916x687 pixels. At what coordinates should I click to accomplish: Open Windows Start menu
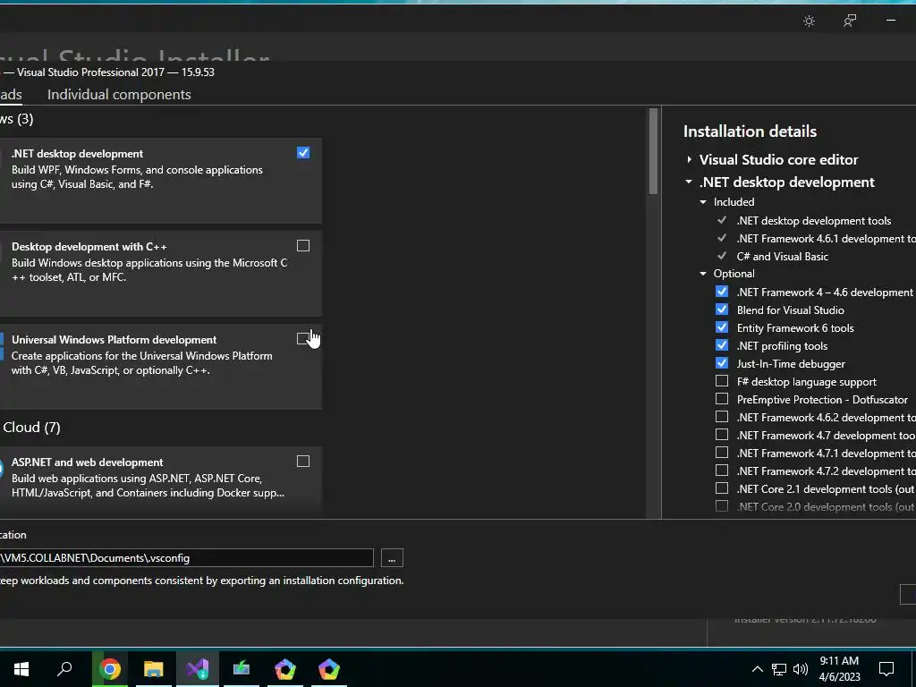tap(21, 669)
